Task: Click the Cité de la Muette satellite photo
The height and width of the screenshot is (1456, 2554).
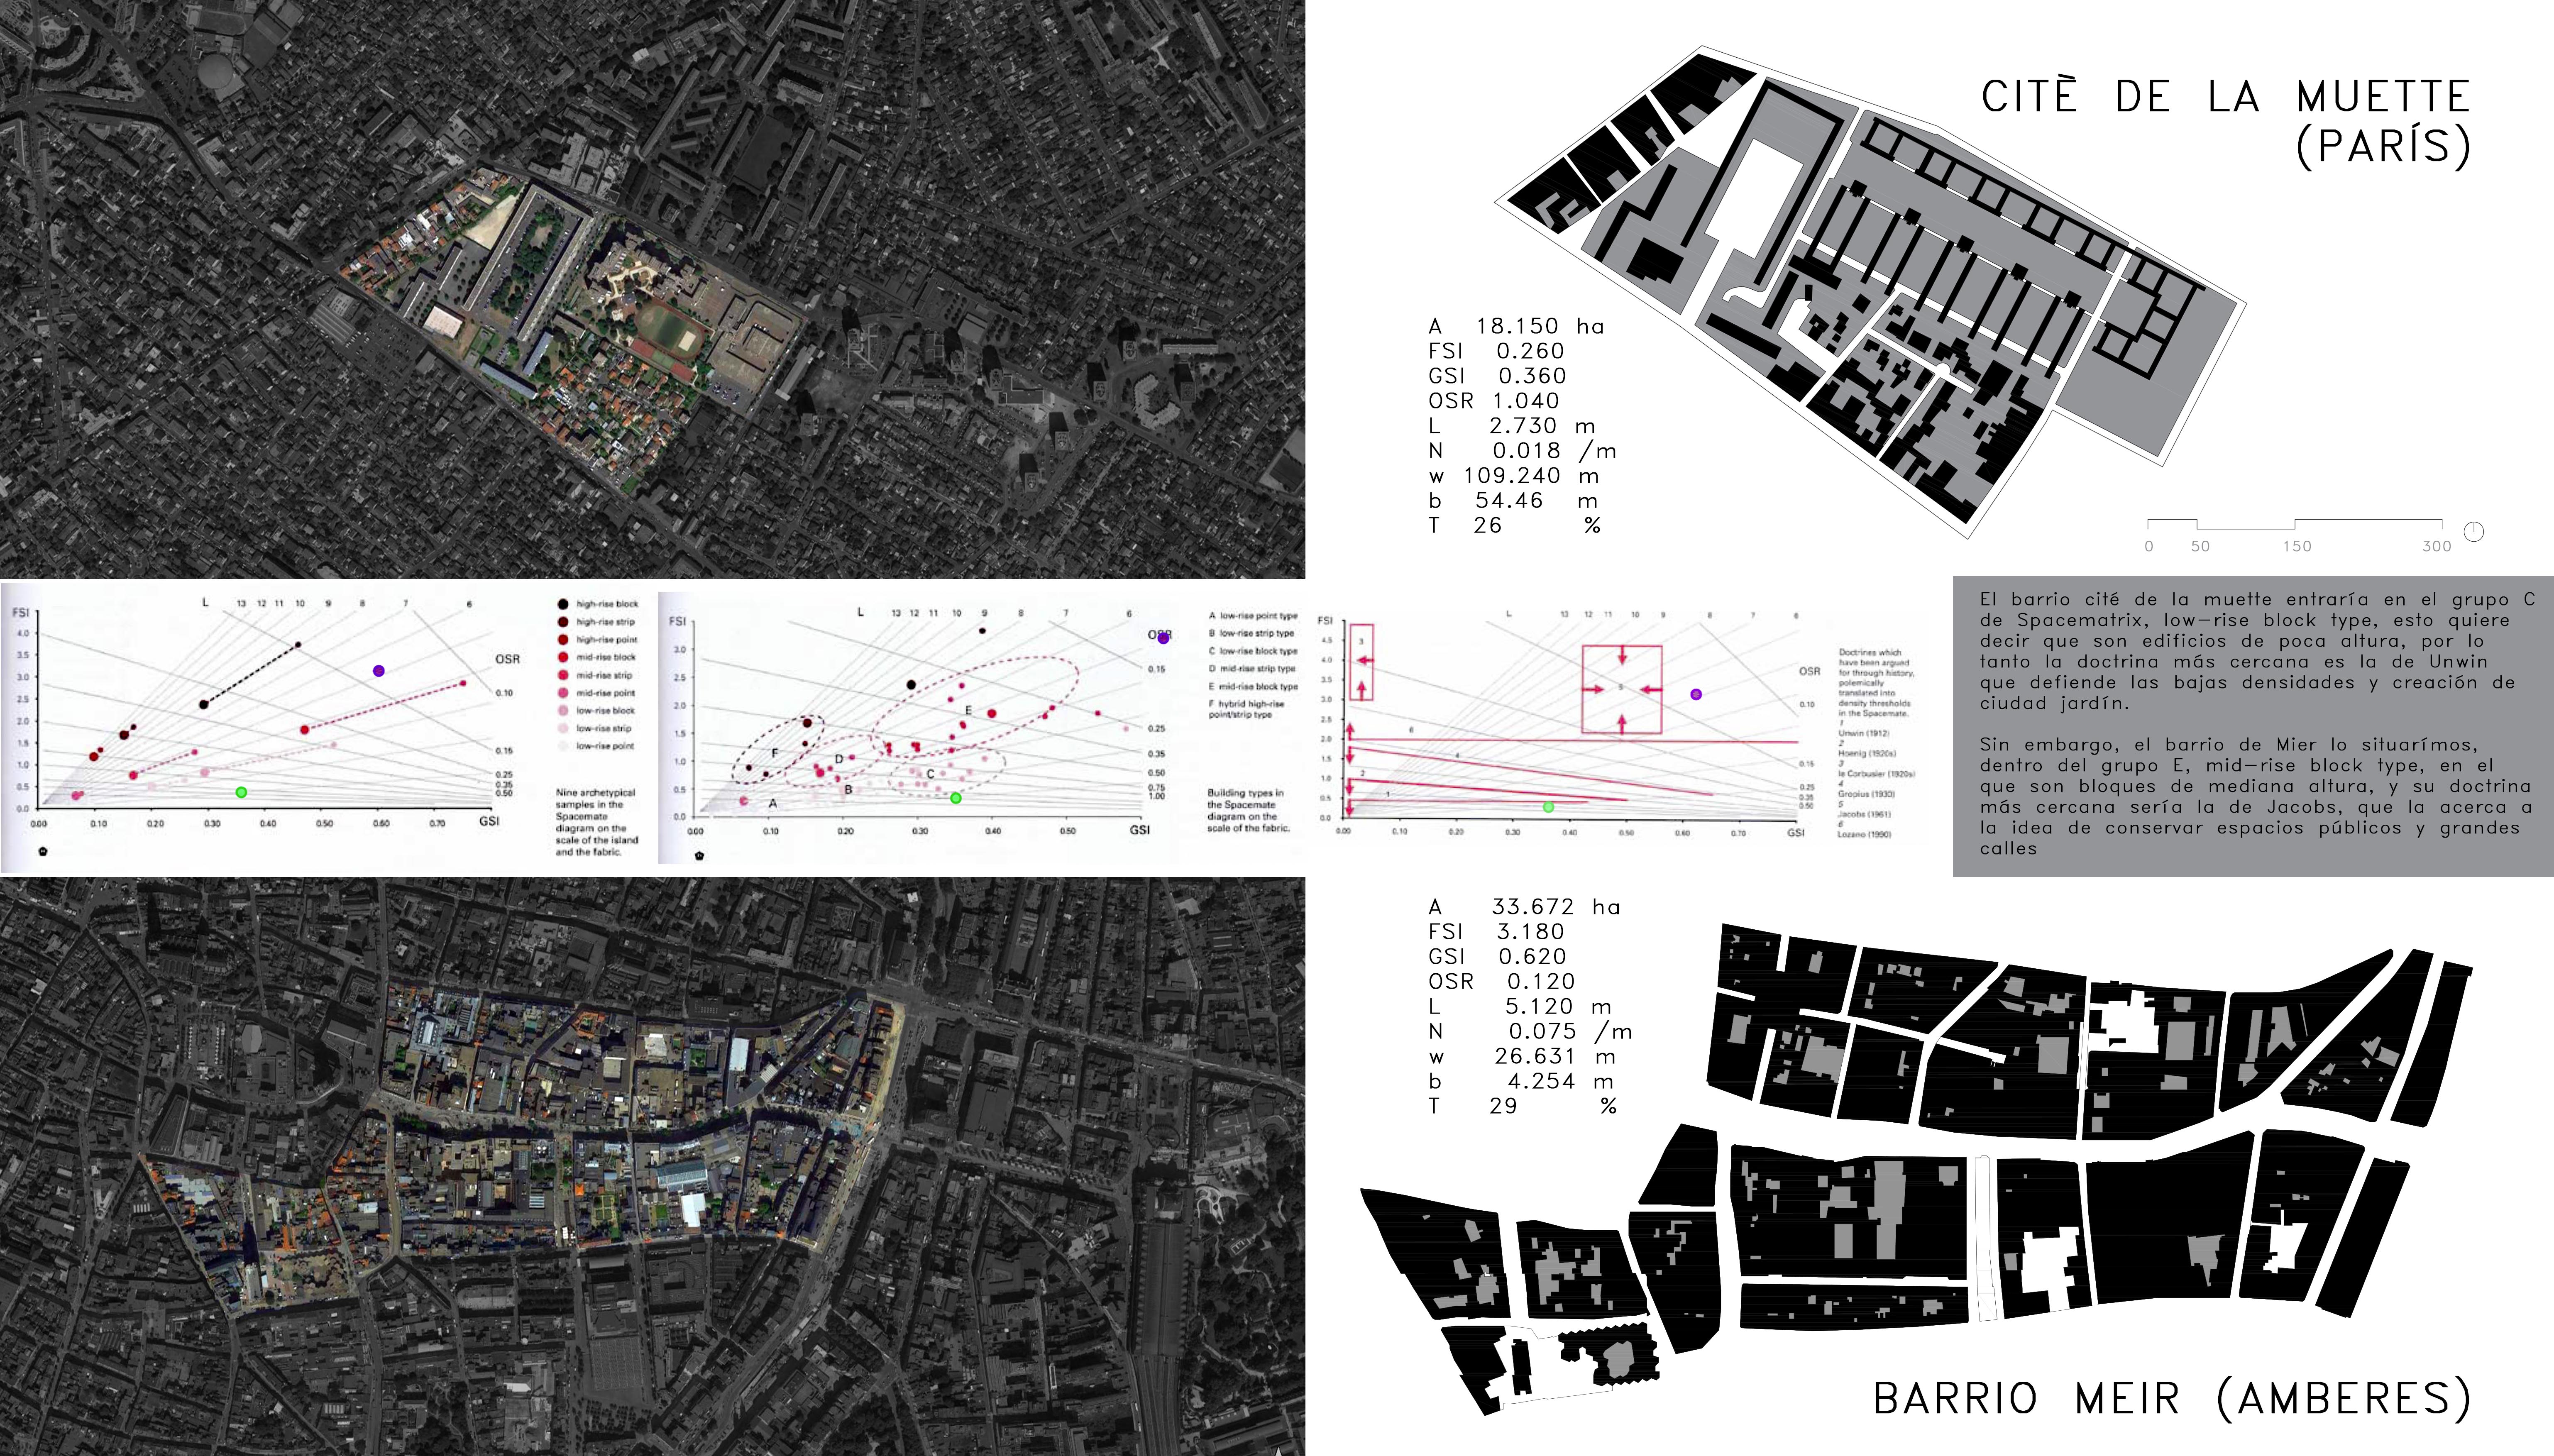Action: click(652, 289)
